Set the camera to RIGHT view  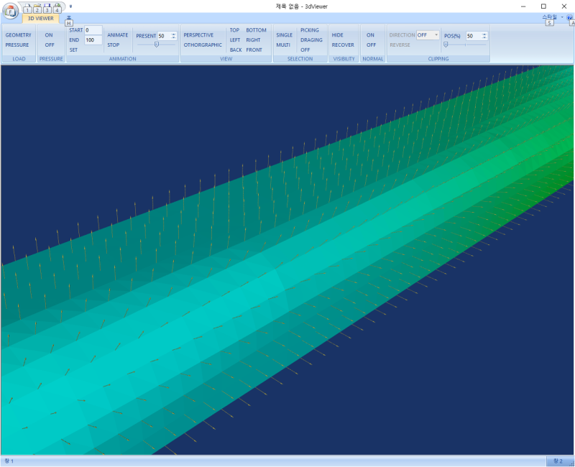click(x=253, y=40)
